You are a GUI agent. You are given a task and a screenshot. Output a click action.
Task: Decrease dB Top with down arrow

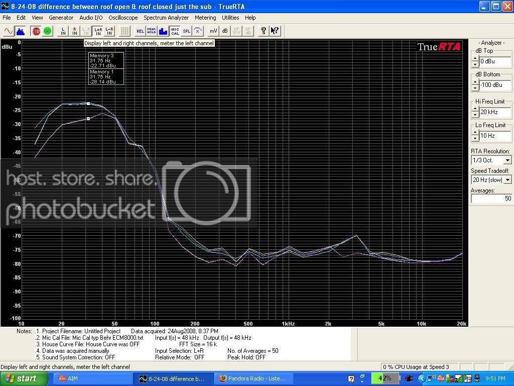pos(475,64)
